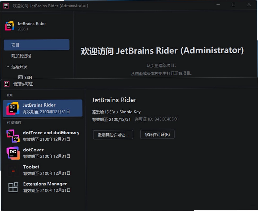Open 附加到进程 in the sidebar
The width and height of the screenshot is (258, 211).
coord(21,56)
